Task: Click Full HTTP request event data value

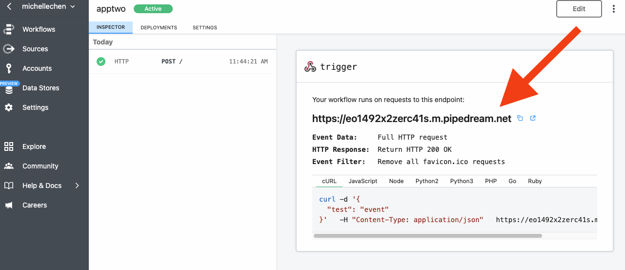Action: click(x=412, y=138)
